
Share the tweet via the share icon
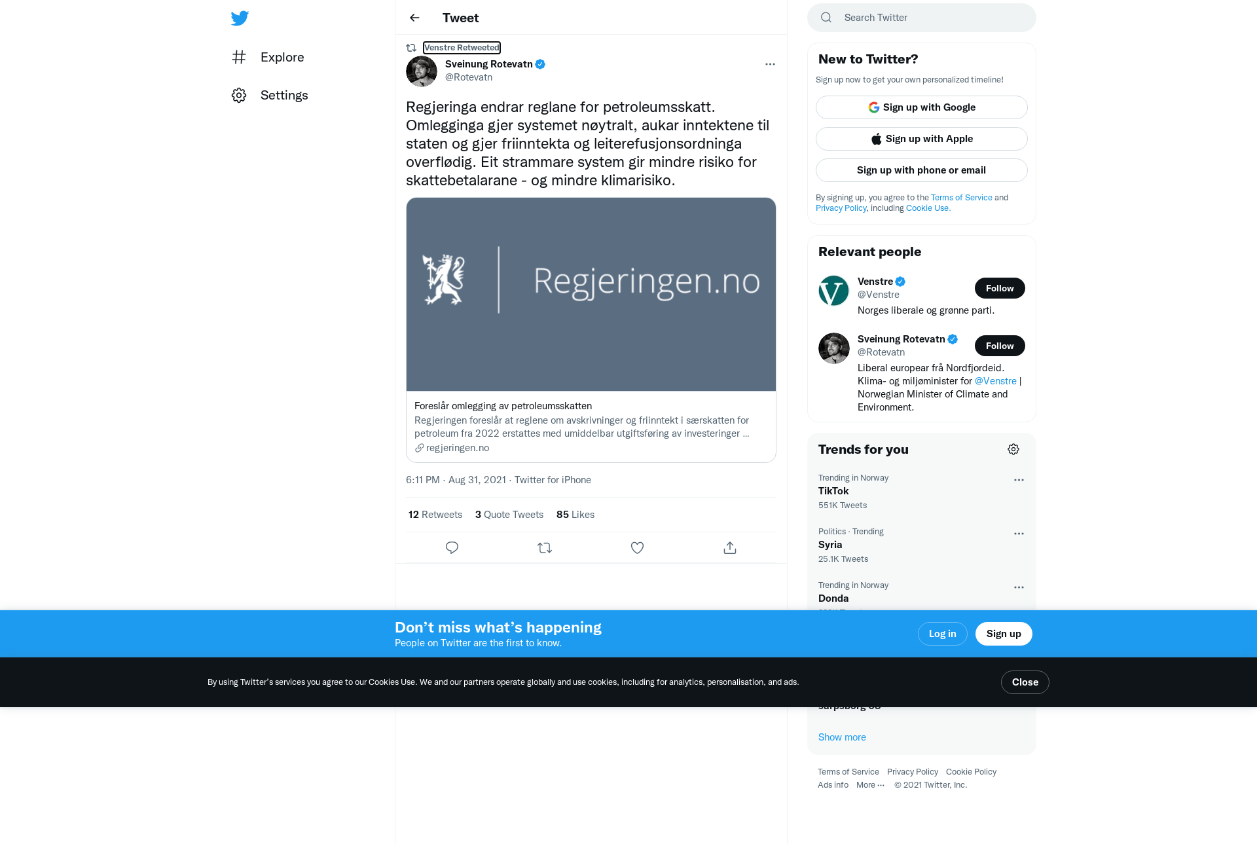pyautogui.click(x=730, y=547)
